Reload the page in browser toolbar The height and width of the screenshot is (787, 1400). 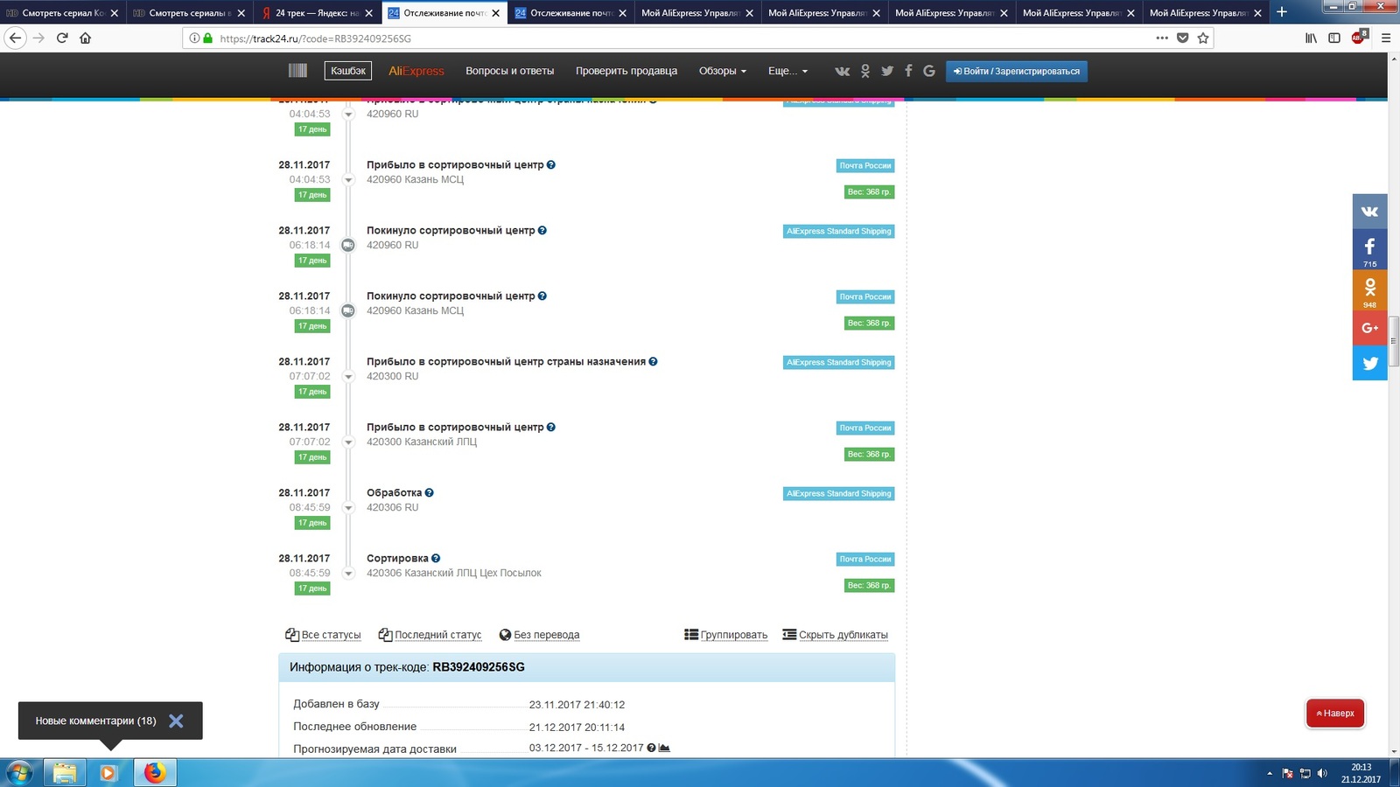[62, 38]
